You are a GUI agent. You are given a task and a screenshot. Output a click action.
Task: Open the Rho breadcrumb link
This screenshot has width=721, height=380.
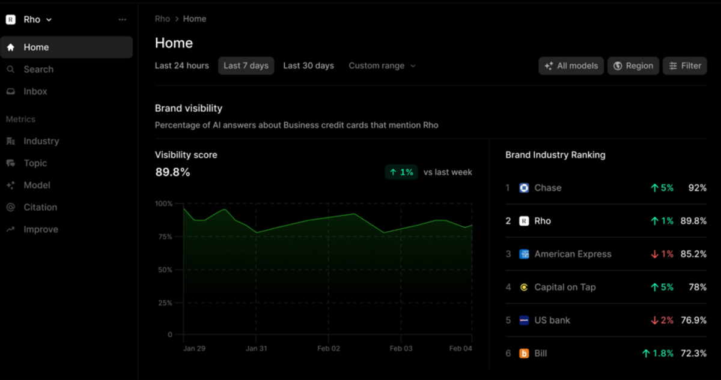pyautogui.click(x=162, y=19)
